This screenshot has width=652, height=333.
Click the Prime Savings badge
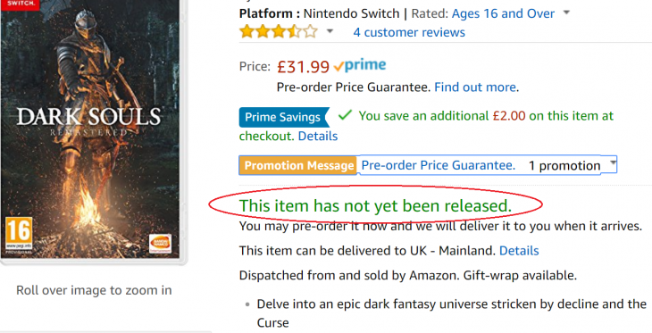(x=284, y=117)
